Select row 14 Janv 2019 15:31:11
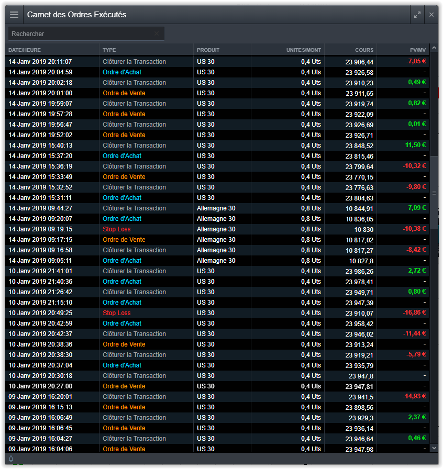 click(x=217, y=198)
